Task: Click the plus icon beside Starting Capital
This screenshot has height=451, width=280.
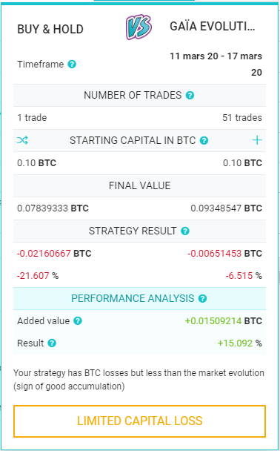Action: (257, 140)
